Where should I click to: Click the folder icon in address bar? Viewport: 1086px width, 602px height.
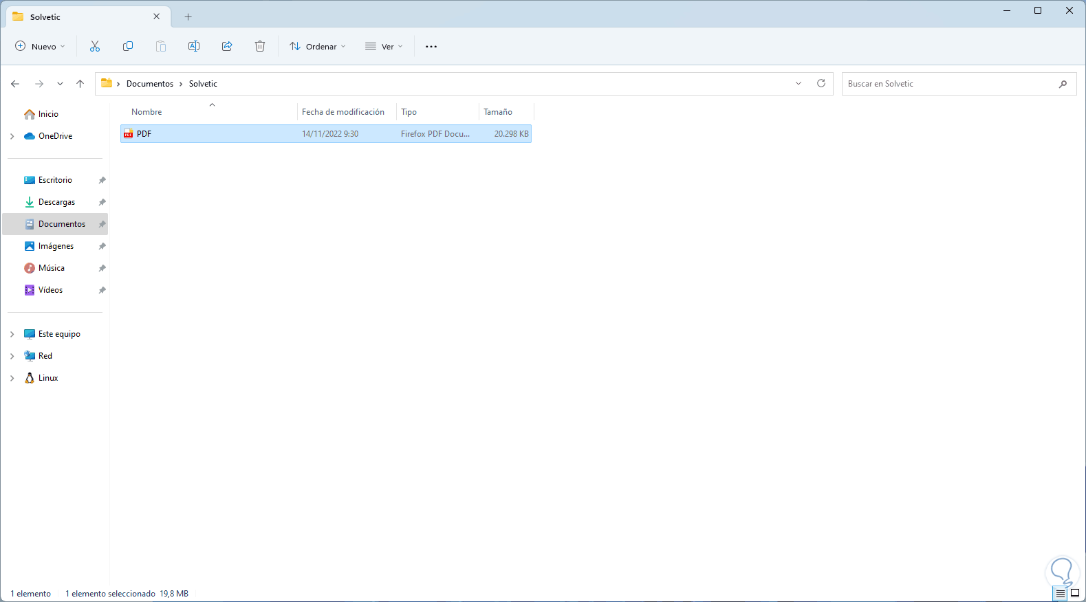(107, 83)
